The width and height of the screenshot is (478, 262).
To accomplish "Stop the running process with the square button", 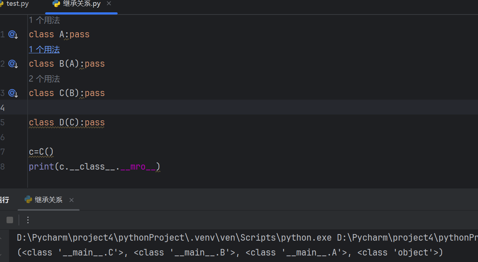I will 10,220.
